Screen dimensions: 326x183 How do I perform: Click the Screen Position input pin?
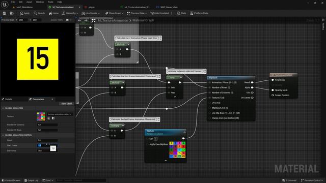[x=273, y=95]
